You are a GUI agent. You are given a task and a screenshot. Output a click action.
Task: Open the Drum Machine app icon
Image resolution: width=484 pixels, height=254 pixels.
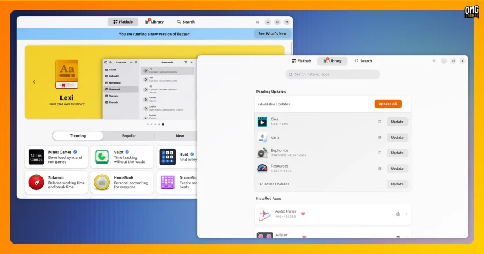click(168, 182)
